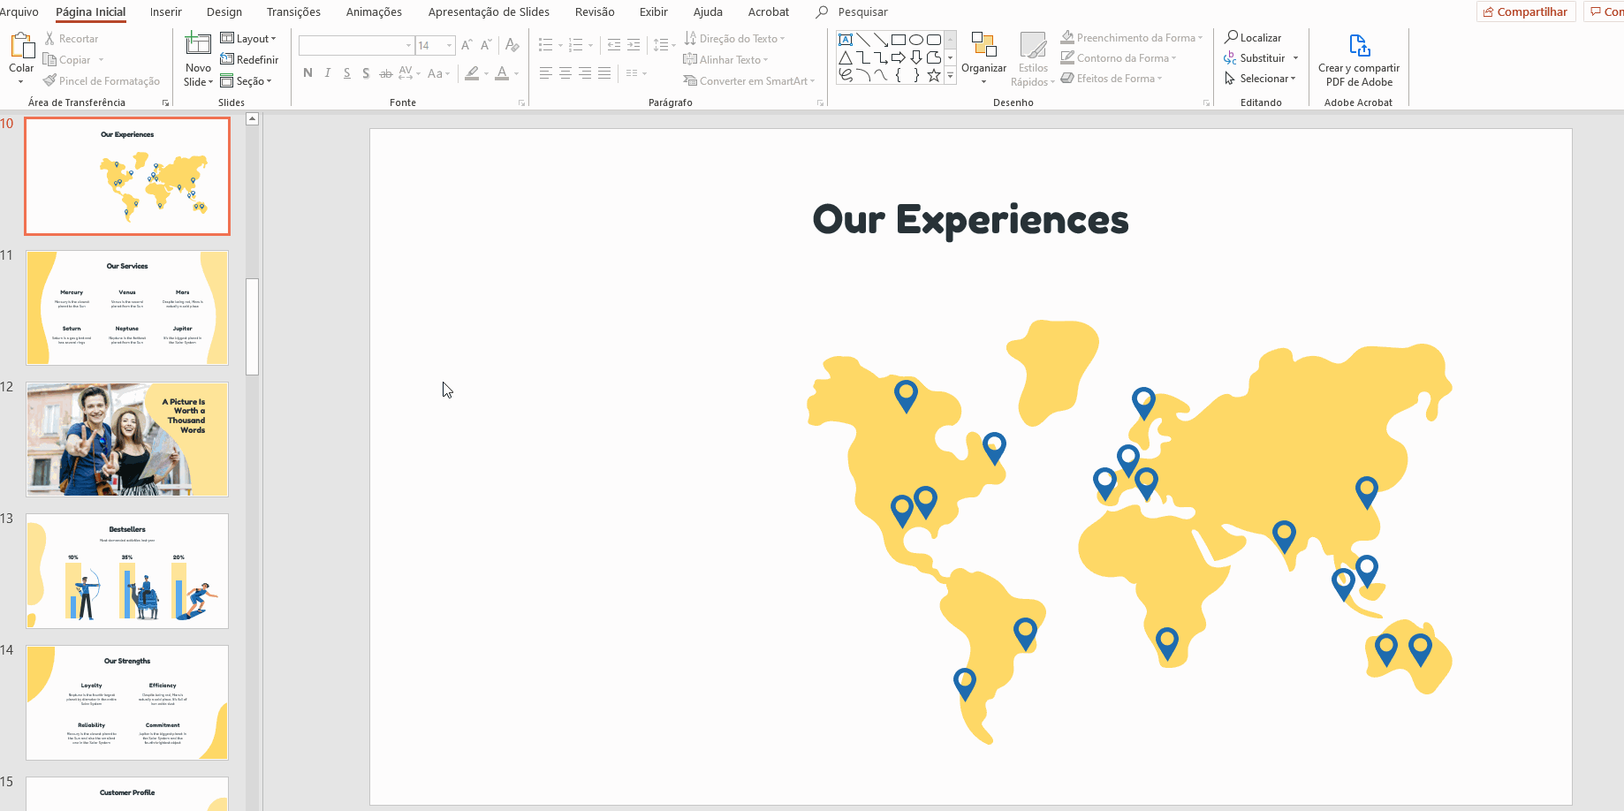Toggle underline (S) formatting
1624x811 pixels.
click(346, 73)
